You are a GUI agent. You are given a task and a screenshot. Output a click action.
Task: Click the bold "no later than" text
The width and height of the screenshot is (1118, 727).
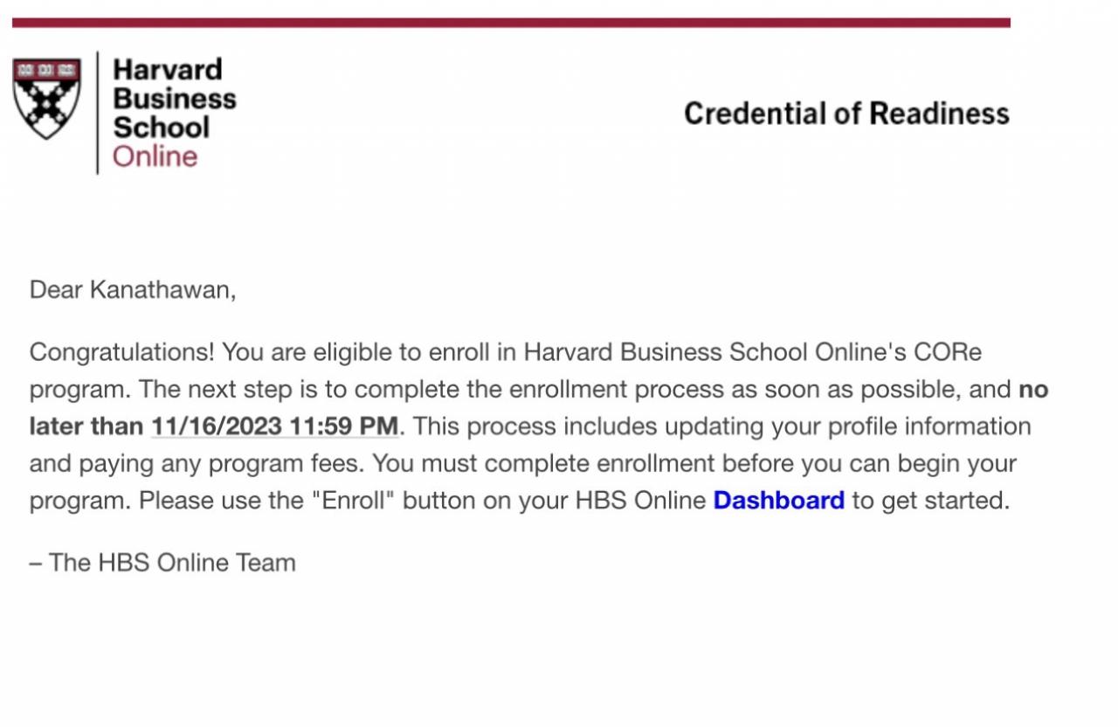click(x=87, y=426)
